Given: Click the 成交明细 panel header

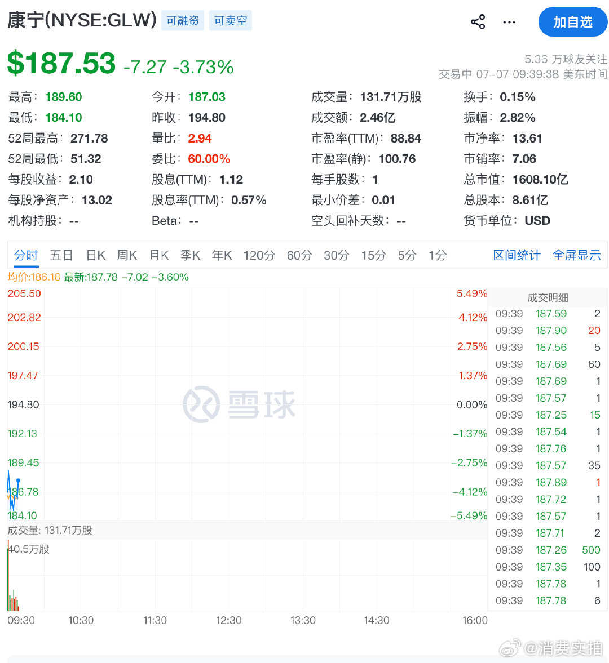Looking at the screenshot, I should [x=548, y=298].
